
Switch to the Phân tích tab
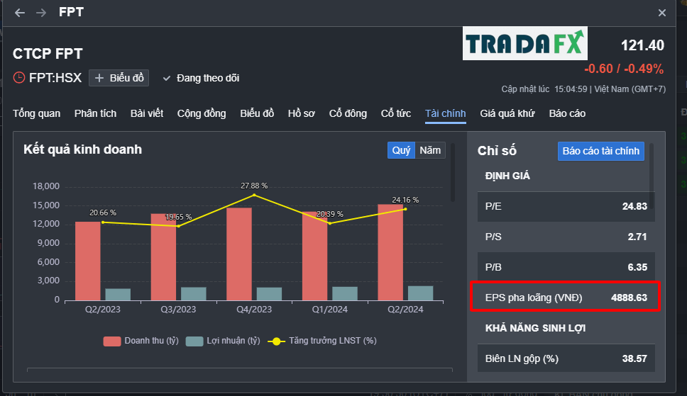96,113
